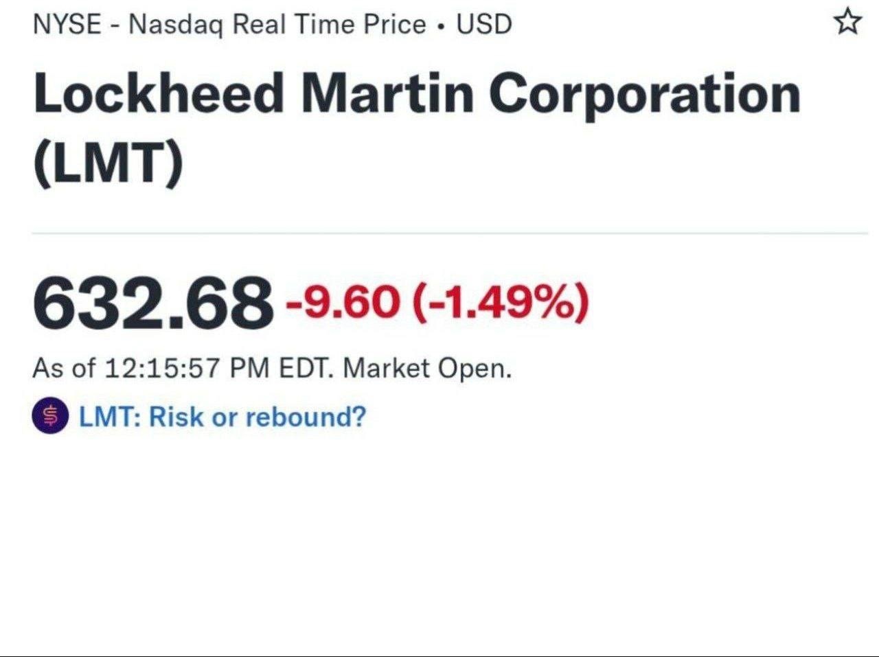879x657 pixels.
Task: Click the 'USD' currency label
Action: coord(484,25)
